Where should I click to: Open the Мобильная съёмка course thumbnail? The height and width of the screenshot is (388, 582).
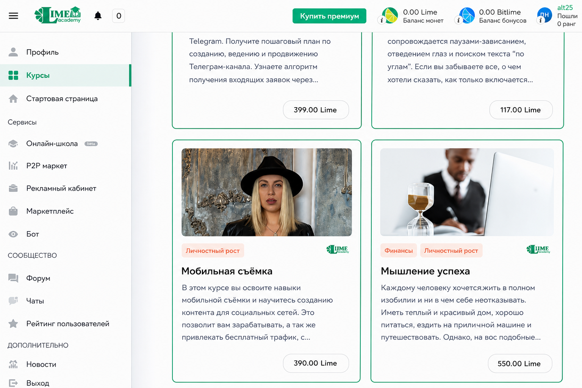point(267,192)
